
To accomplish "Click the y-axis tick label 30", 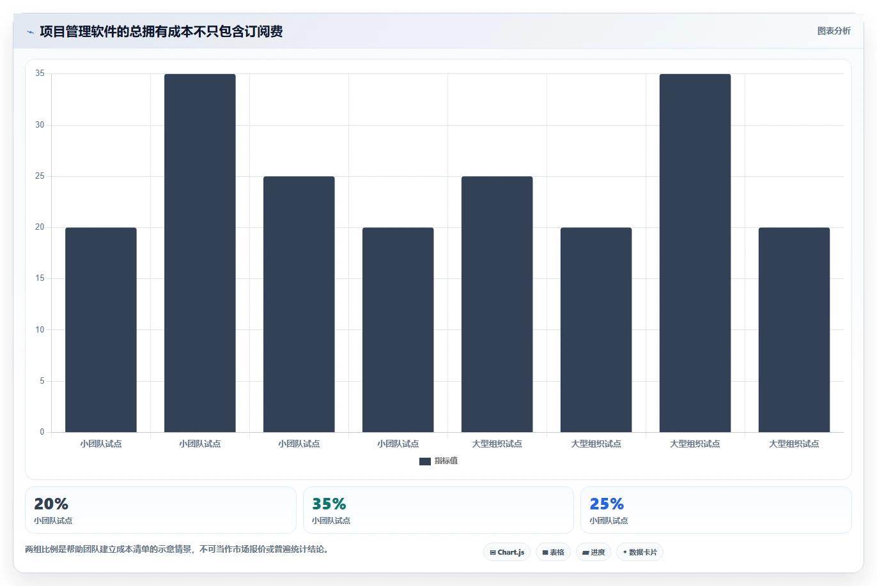I will pos(40,125).
